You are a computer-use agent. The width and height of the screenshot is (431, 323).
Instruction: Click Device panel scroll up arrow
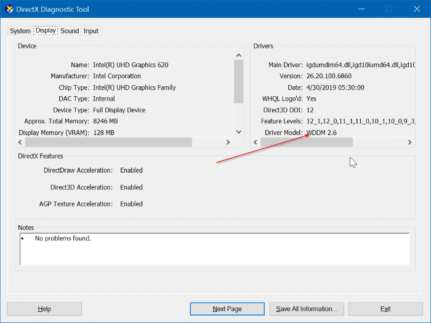point(239,55)
